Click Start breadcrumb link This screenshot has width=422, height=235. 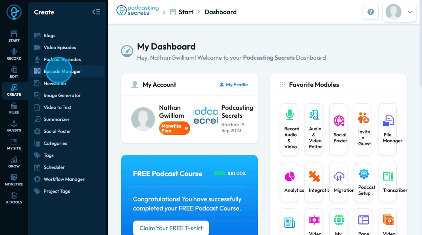[x=186, y=12]
